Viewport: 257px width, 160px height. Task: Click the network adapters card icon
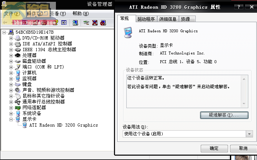point(18,108)
